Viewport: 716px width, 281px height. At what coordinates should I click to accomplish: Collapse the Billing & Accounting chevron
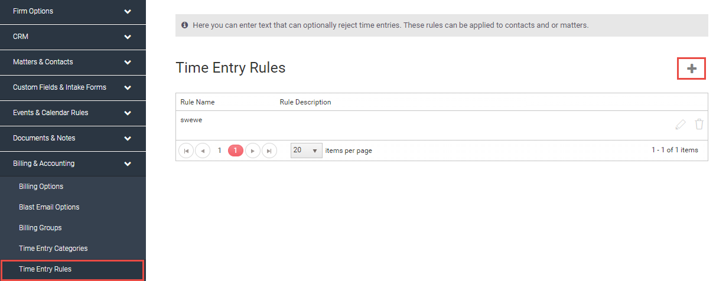pyautogui.click(x=128, y=164)
